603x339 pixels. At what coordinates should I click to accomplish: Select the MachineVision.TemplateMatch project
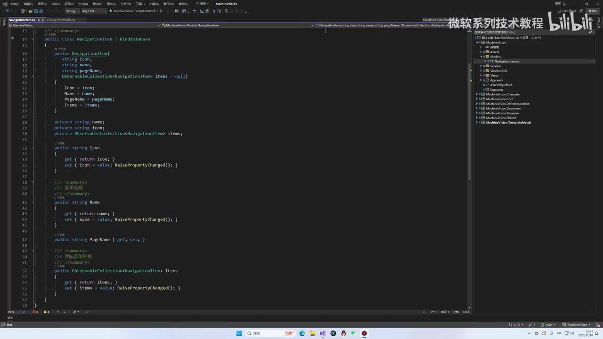(x=508, y=122)
